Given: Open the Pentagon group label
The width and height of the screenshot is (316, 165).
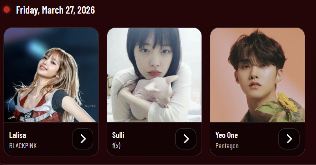Looking at the screenshot, I should coord(227,146).
